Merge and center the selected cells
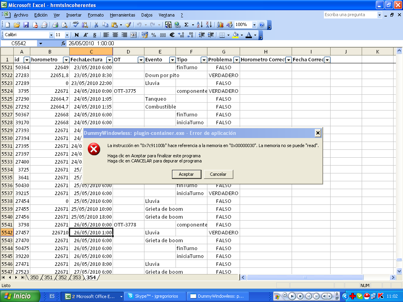The image size is (403, 302). [133, 35]
